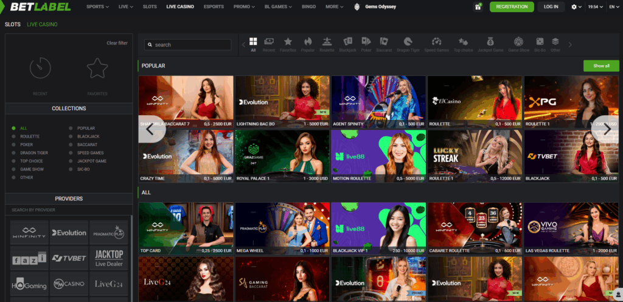623x302 pixels.
Task: Open the Favorites star category icon
Action: [x=288, y=41]
